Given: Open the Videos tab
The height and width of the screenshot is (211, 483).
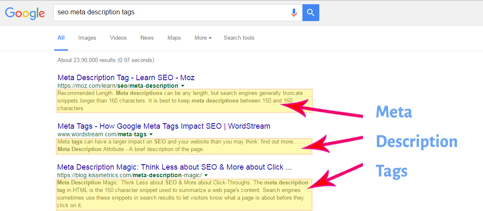Looking at the screenshot, I should click(118, 38).
